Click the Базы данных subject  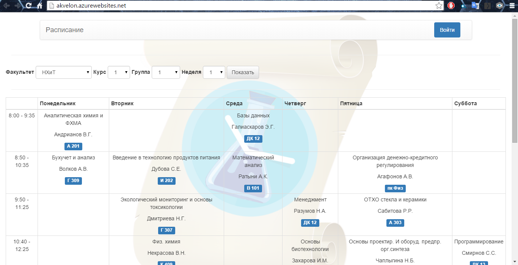(x=253, y=116)
